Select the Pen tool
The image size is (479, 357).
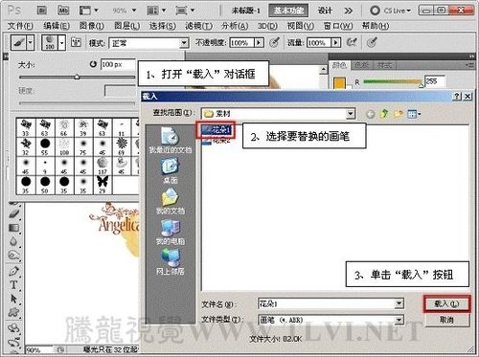pyautogui.click(x=13, y=271)
